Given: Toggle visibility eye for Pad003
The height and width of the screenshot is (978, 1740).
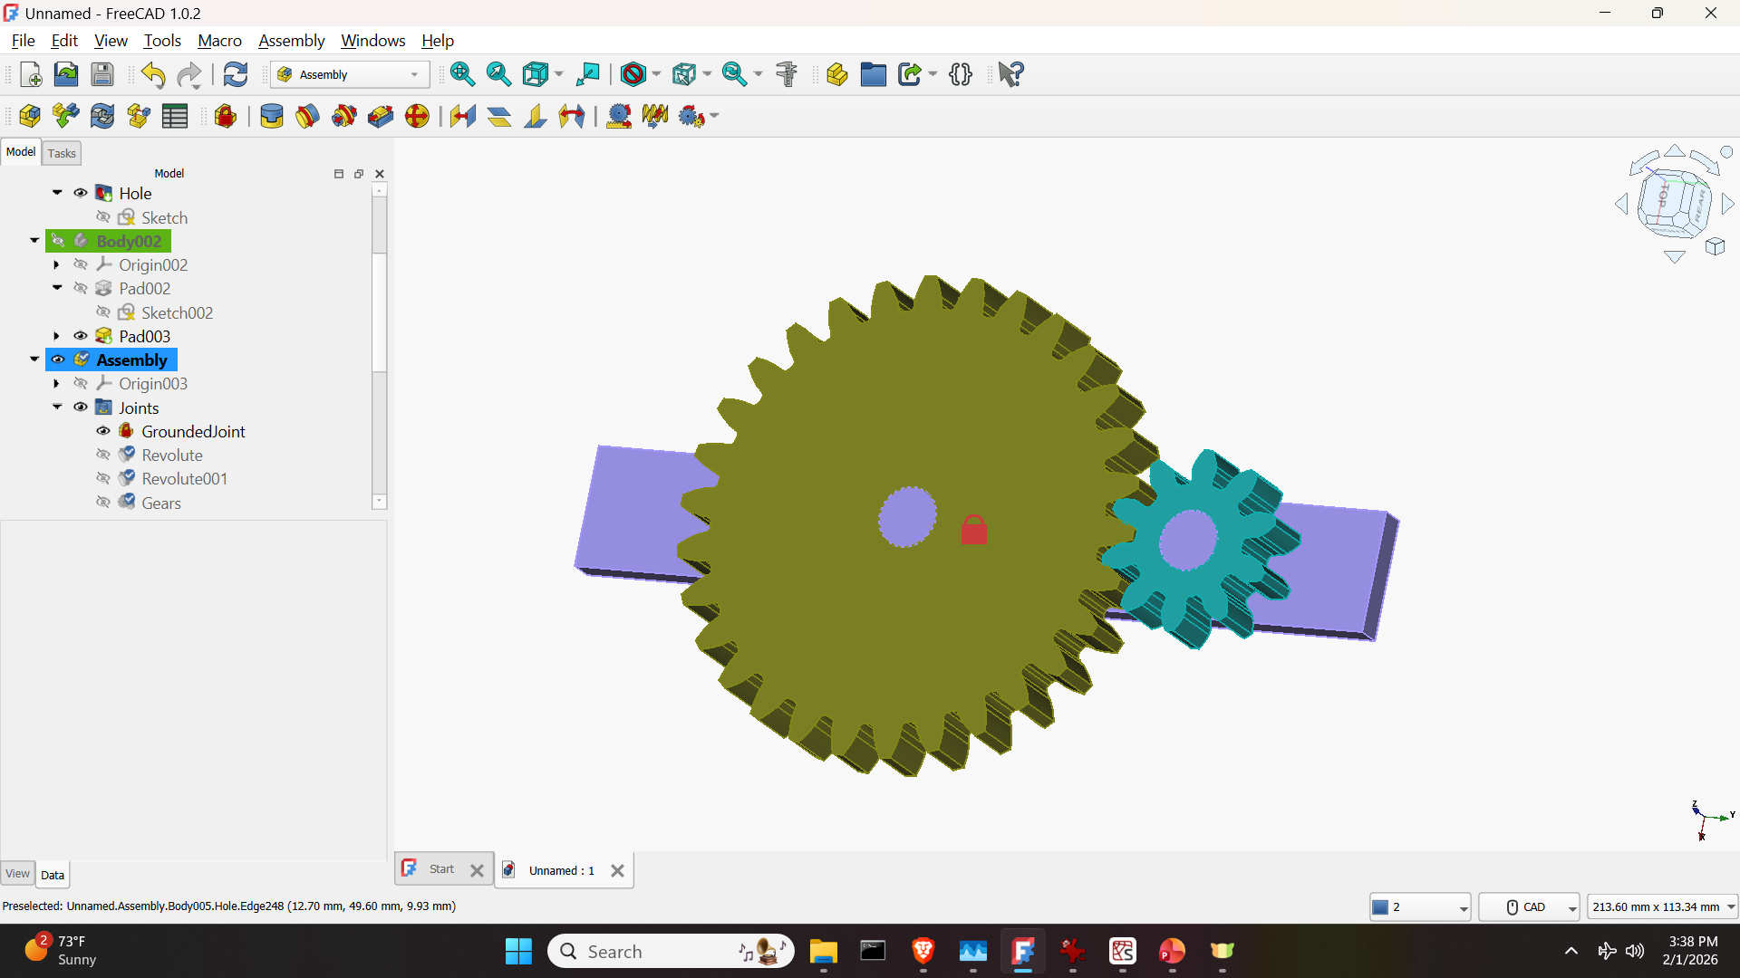Looking at the screenshot, I should [81, 336].
